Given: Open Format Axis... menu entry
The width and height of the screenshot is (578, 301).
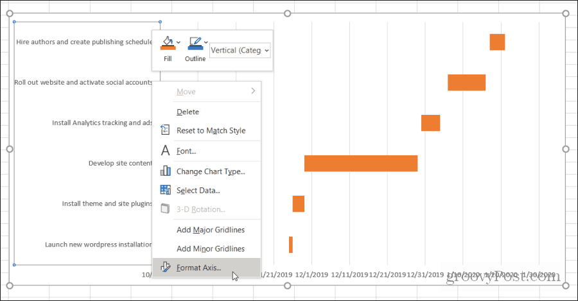Looking at the screenshot, I should (x=206, y=268).
